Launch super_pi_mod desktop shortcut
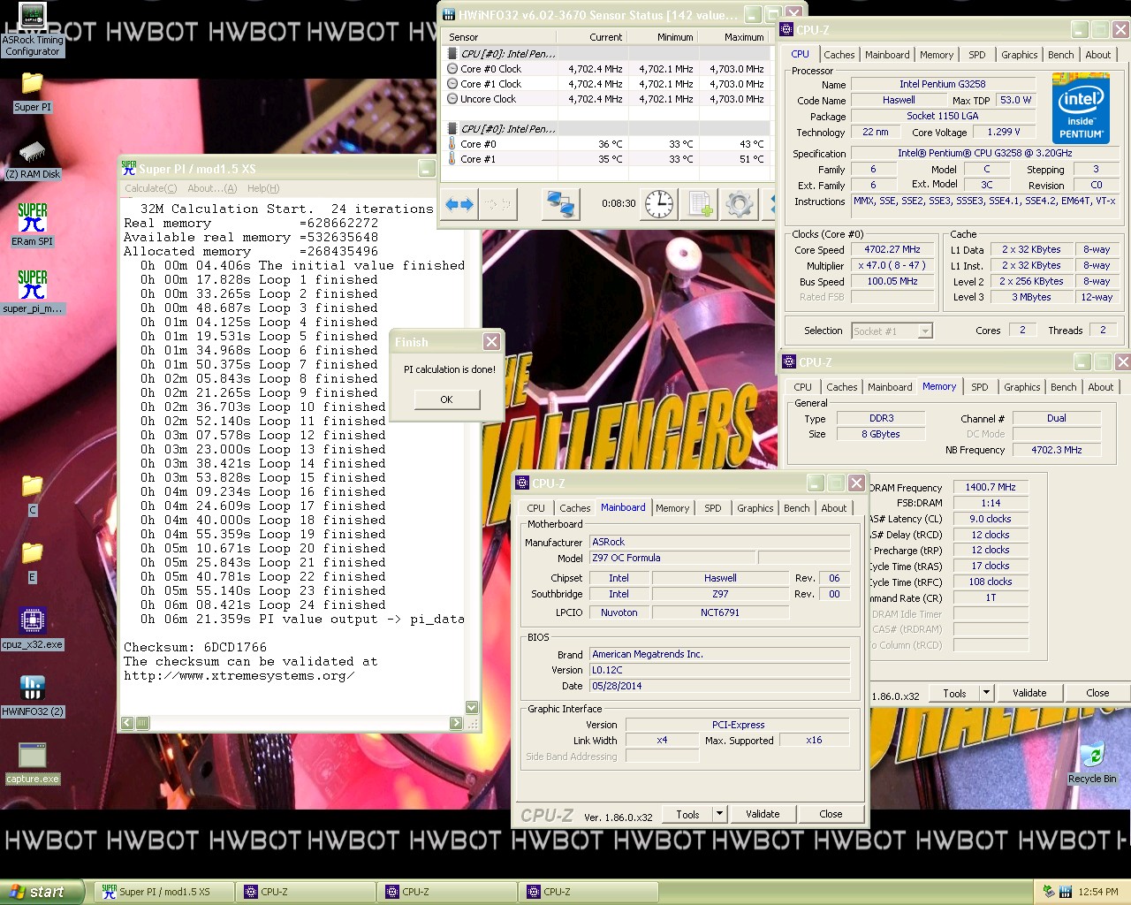This screenshot has width=1131, height=905. (33, 293)
